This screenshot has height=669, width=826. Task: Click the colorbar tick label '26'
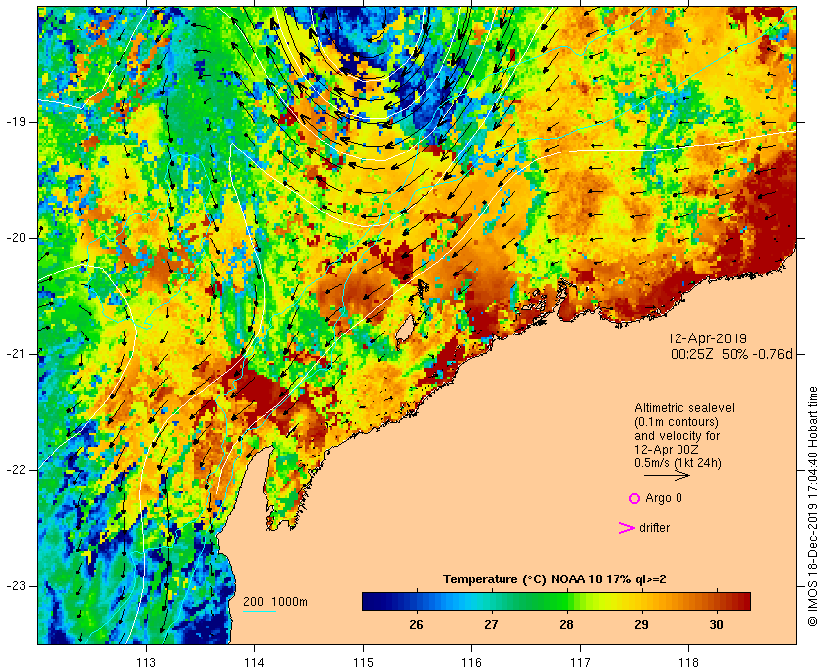416,625
